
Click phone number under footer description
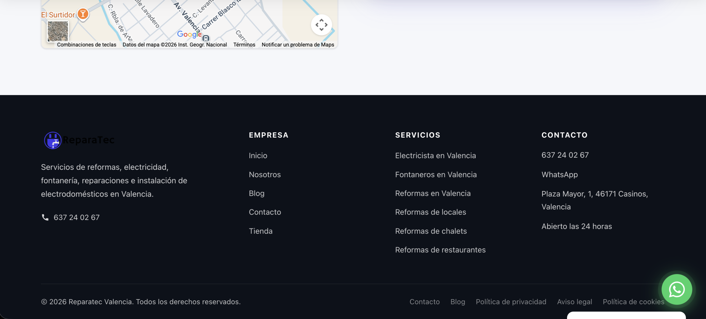[76, 218]
